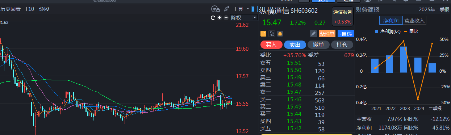Click the 17.57 price axis label
This screenshot has height=135, width=451.
click(242, 76)
